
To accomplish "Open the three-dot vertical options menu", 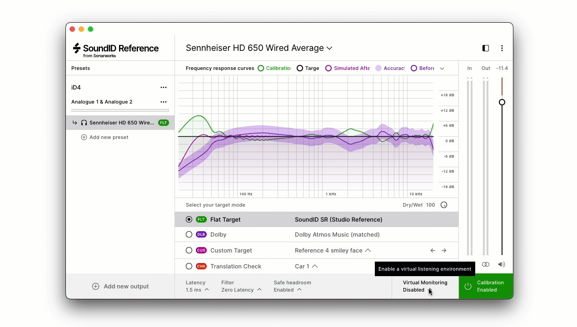I will (x=502, y=48).
